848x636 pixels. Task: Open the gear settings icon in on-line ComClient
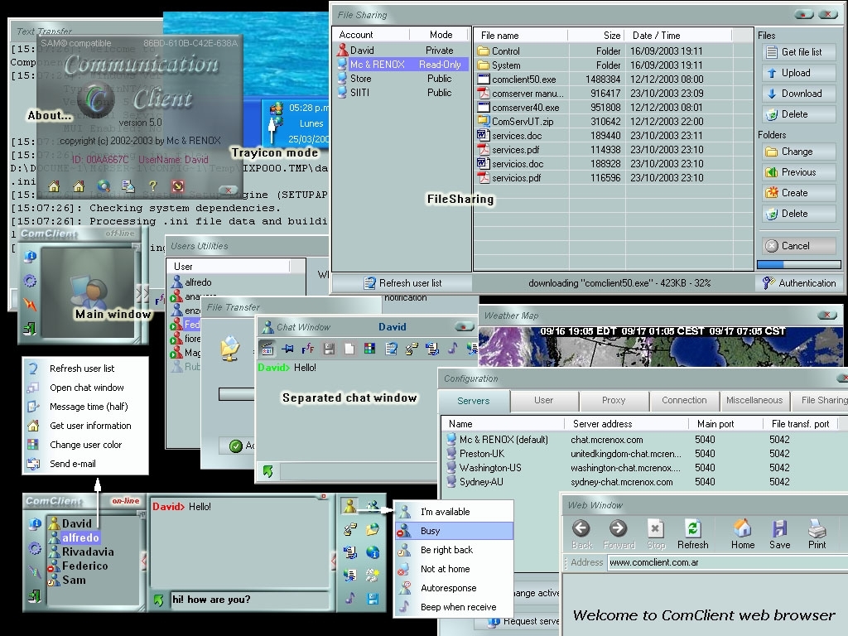pos(35,548)
